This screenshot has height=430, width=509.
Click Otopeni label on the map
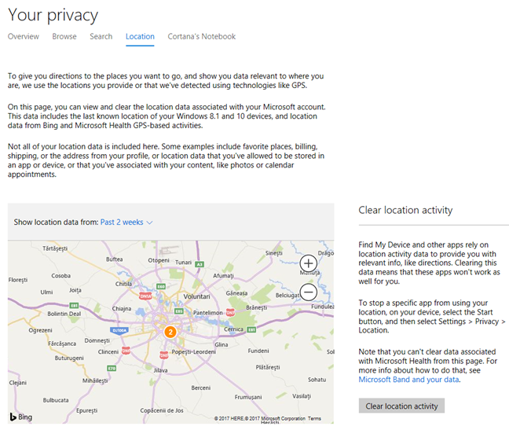coord(159,260)
